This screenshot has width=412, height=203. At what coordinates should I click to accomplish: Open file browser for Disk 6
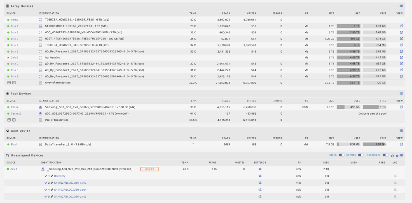(401, 58)
